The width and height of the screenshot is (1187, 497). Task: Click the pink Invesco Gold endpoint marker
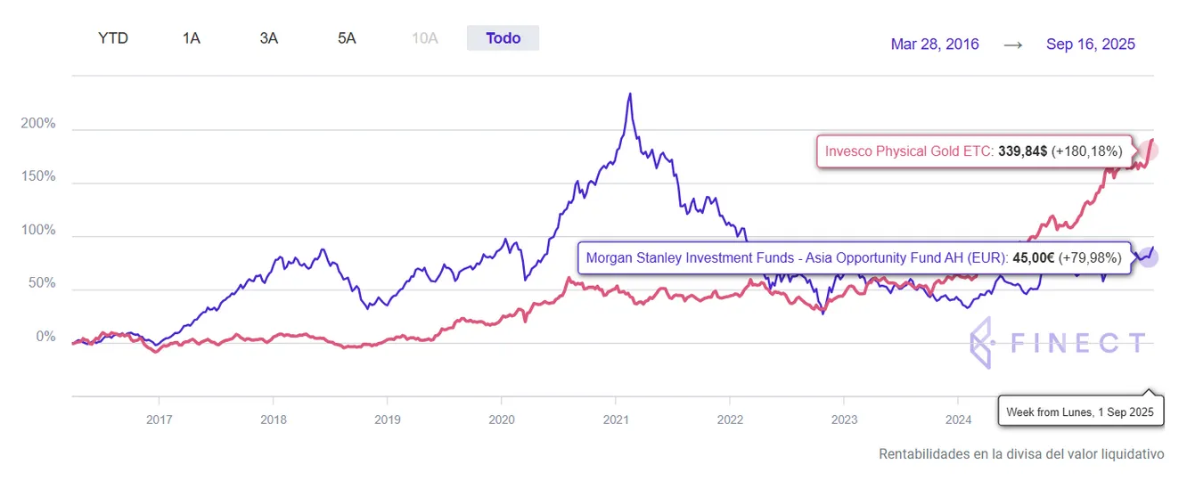coord(1148,150)
